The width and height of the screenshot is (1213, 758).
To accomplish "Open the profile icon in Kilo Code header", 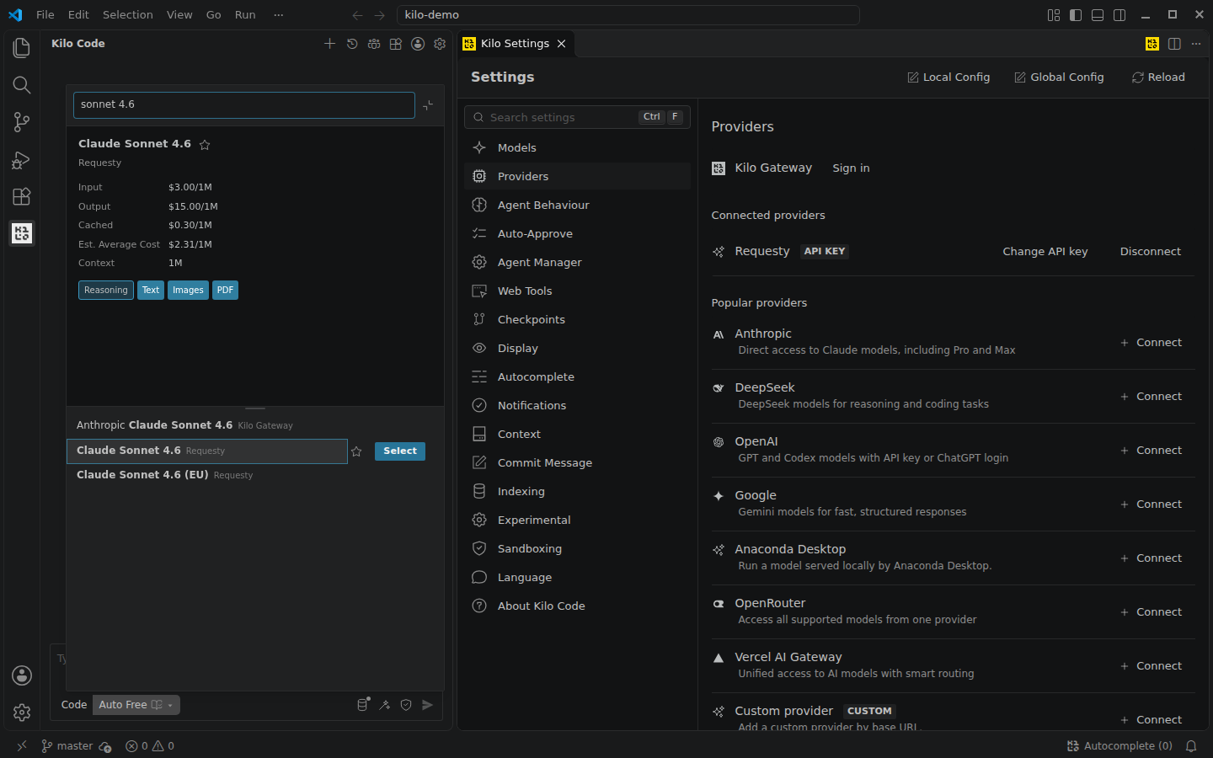I will [418, 44].
